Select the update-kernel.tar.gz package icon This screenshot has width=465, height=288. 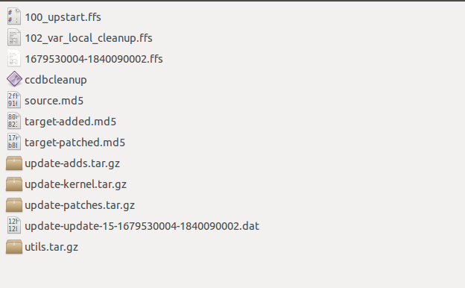coord(14,184)
